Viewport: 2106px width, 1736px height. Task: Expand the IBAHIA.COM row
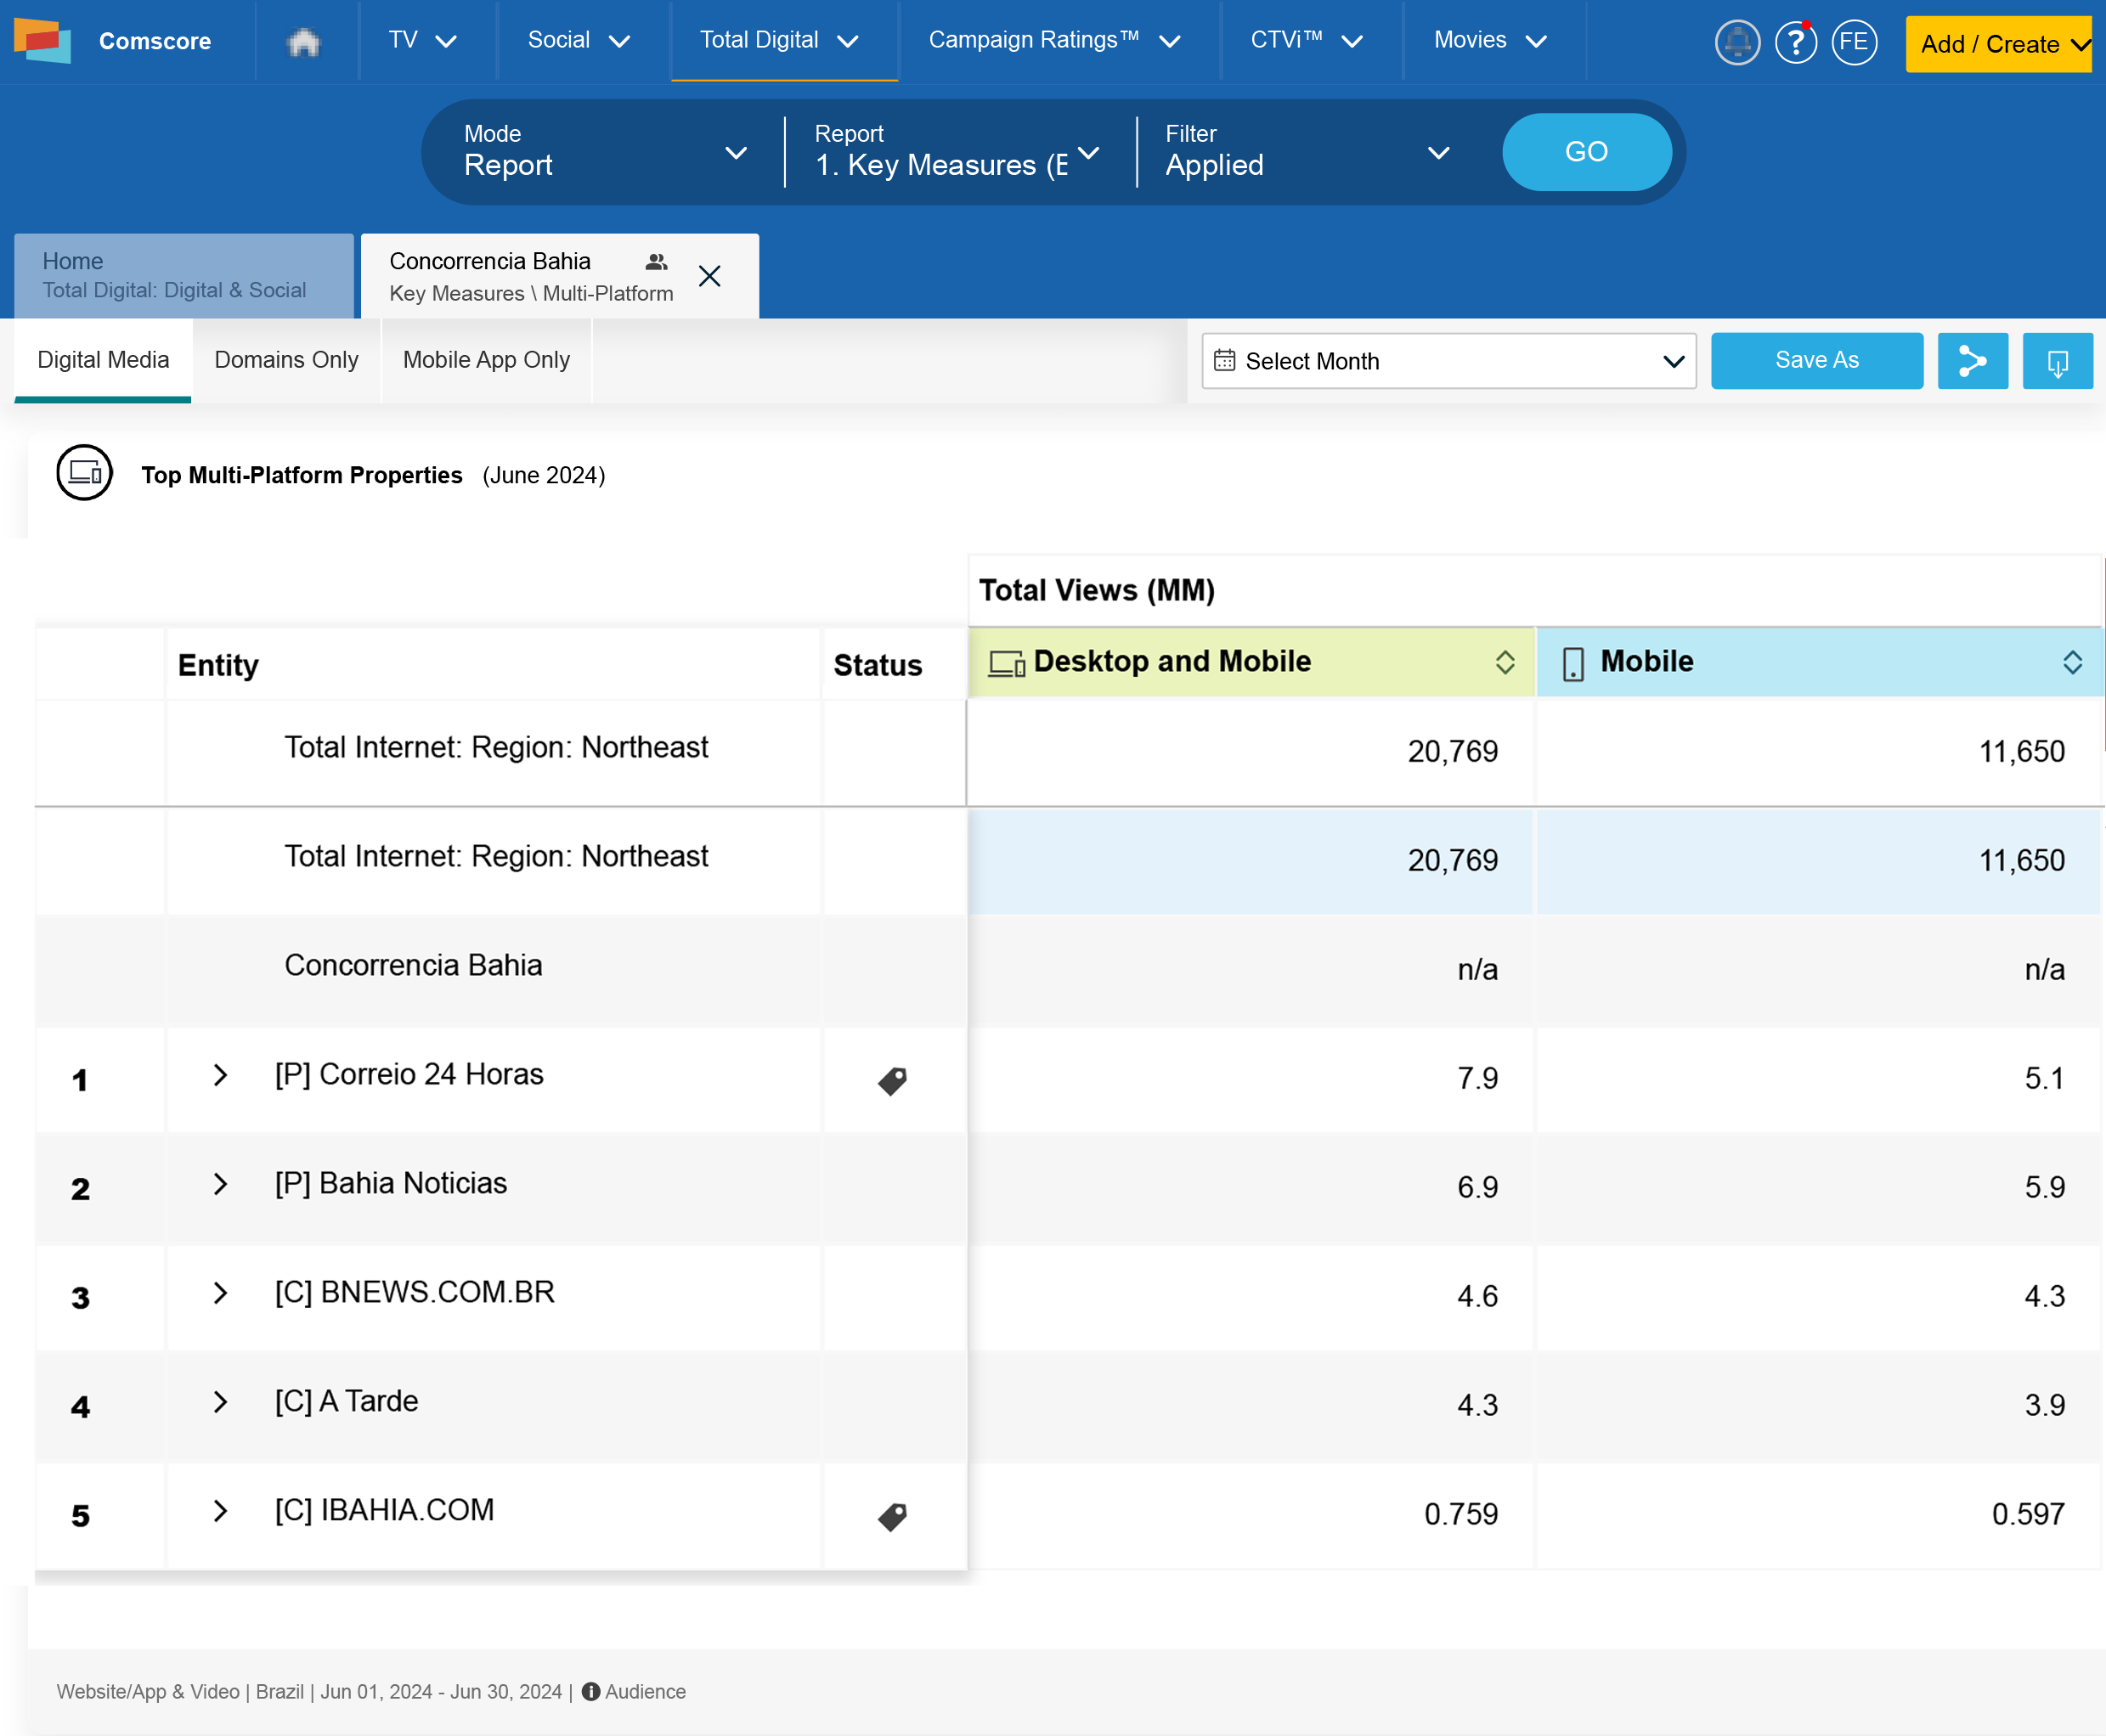pos(221,1511)
